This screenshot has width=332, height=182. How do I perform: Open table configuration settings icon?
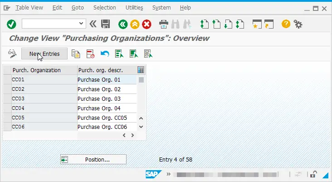pos(141,70)
